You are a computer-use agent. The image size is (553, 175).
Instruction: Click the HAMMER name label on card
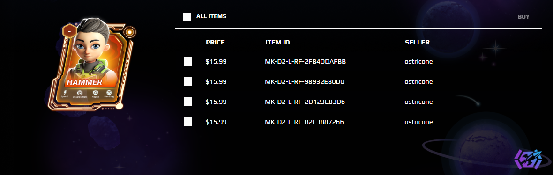[85, 82]
